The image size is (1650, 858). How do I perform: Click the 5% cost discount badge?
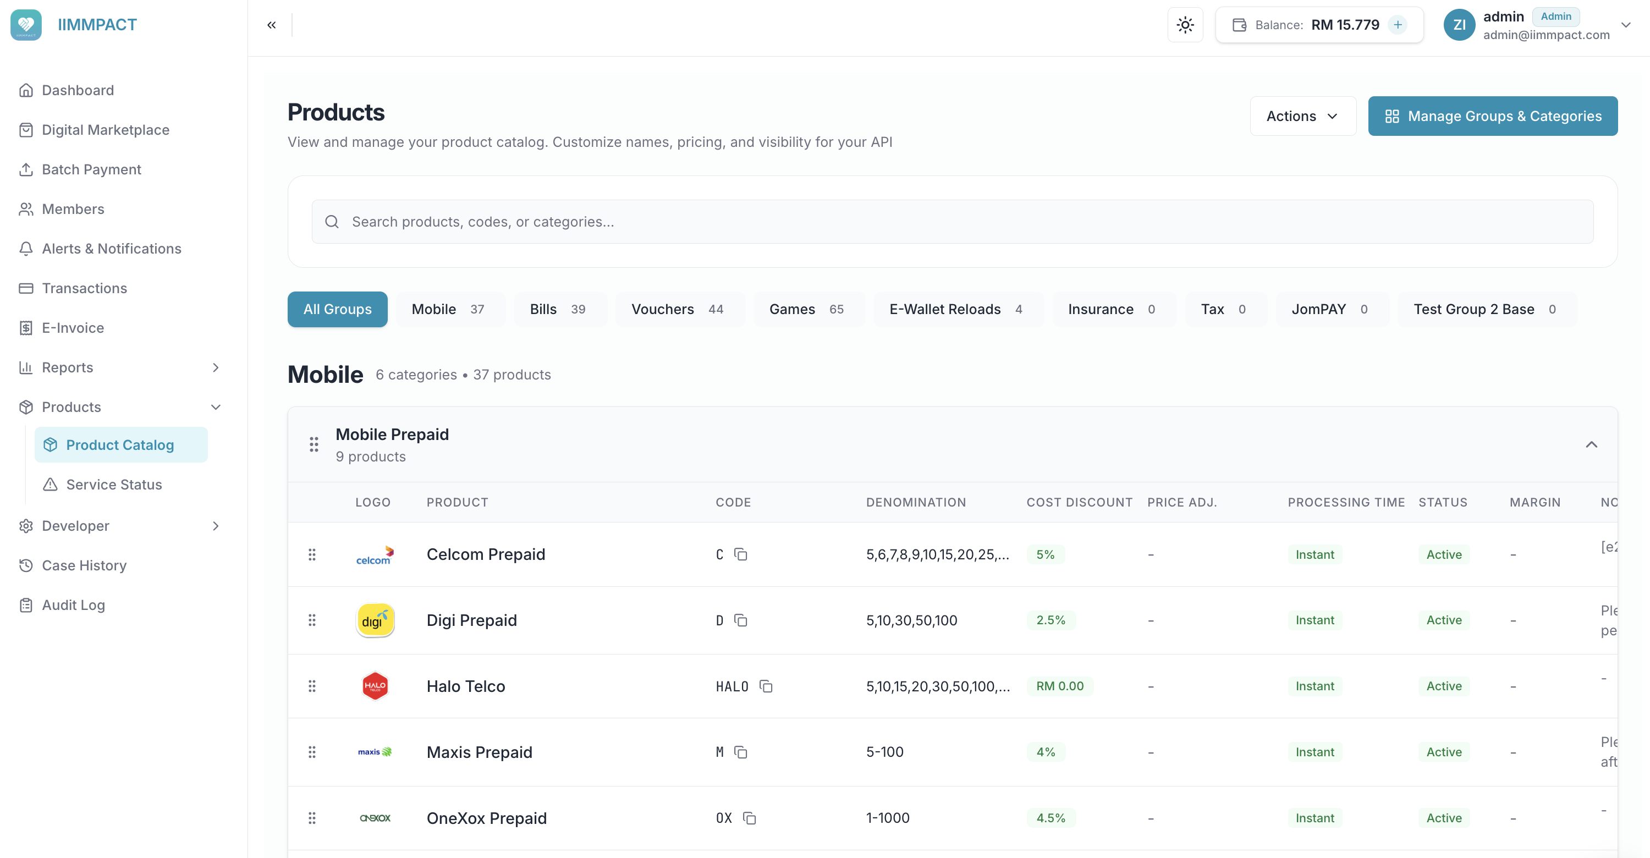coord(1046,554)
